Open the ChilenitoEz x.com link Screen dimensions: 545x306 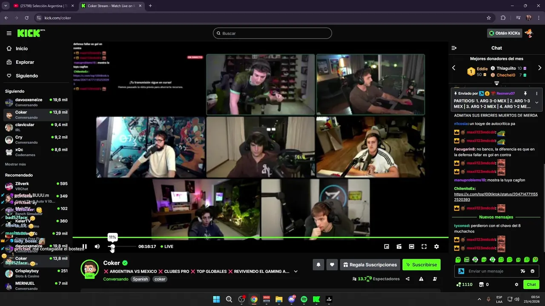pos(496,197)
